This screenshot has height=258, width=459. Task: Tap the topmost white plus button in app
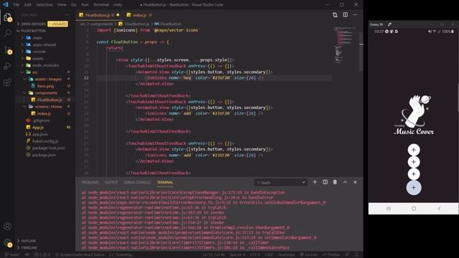point(414,150)
